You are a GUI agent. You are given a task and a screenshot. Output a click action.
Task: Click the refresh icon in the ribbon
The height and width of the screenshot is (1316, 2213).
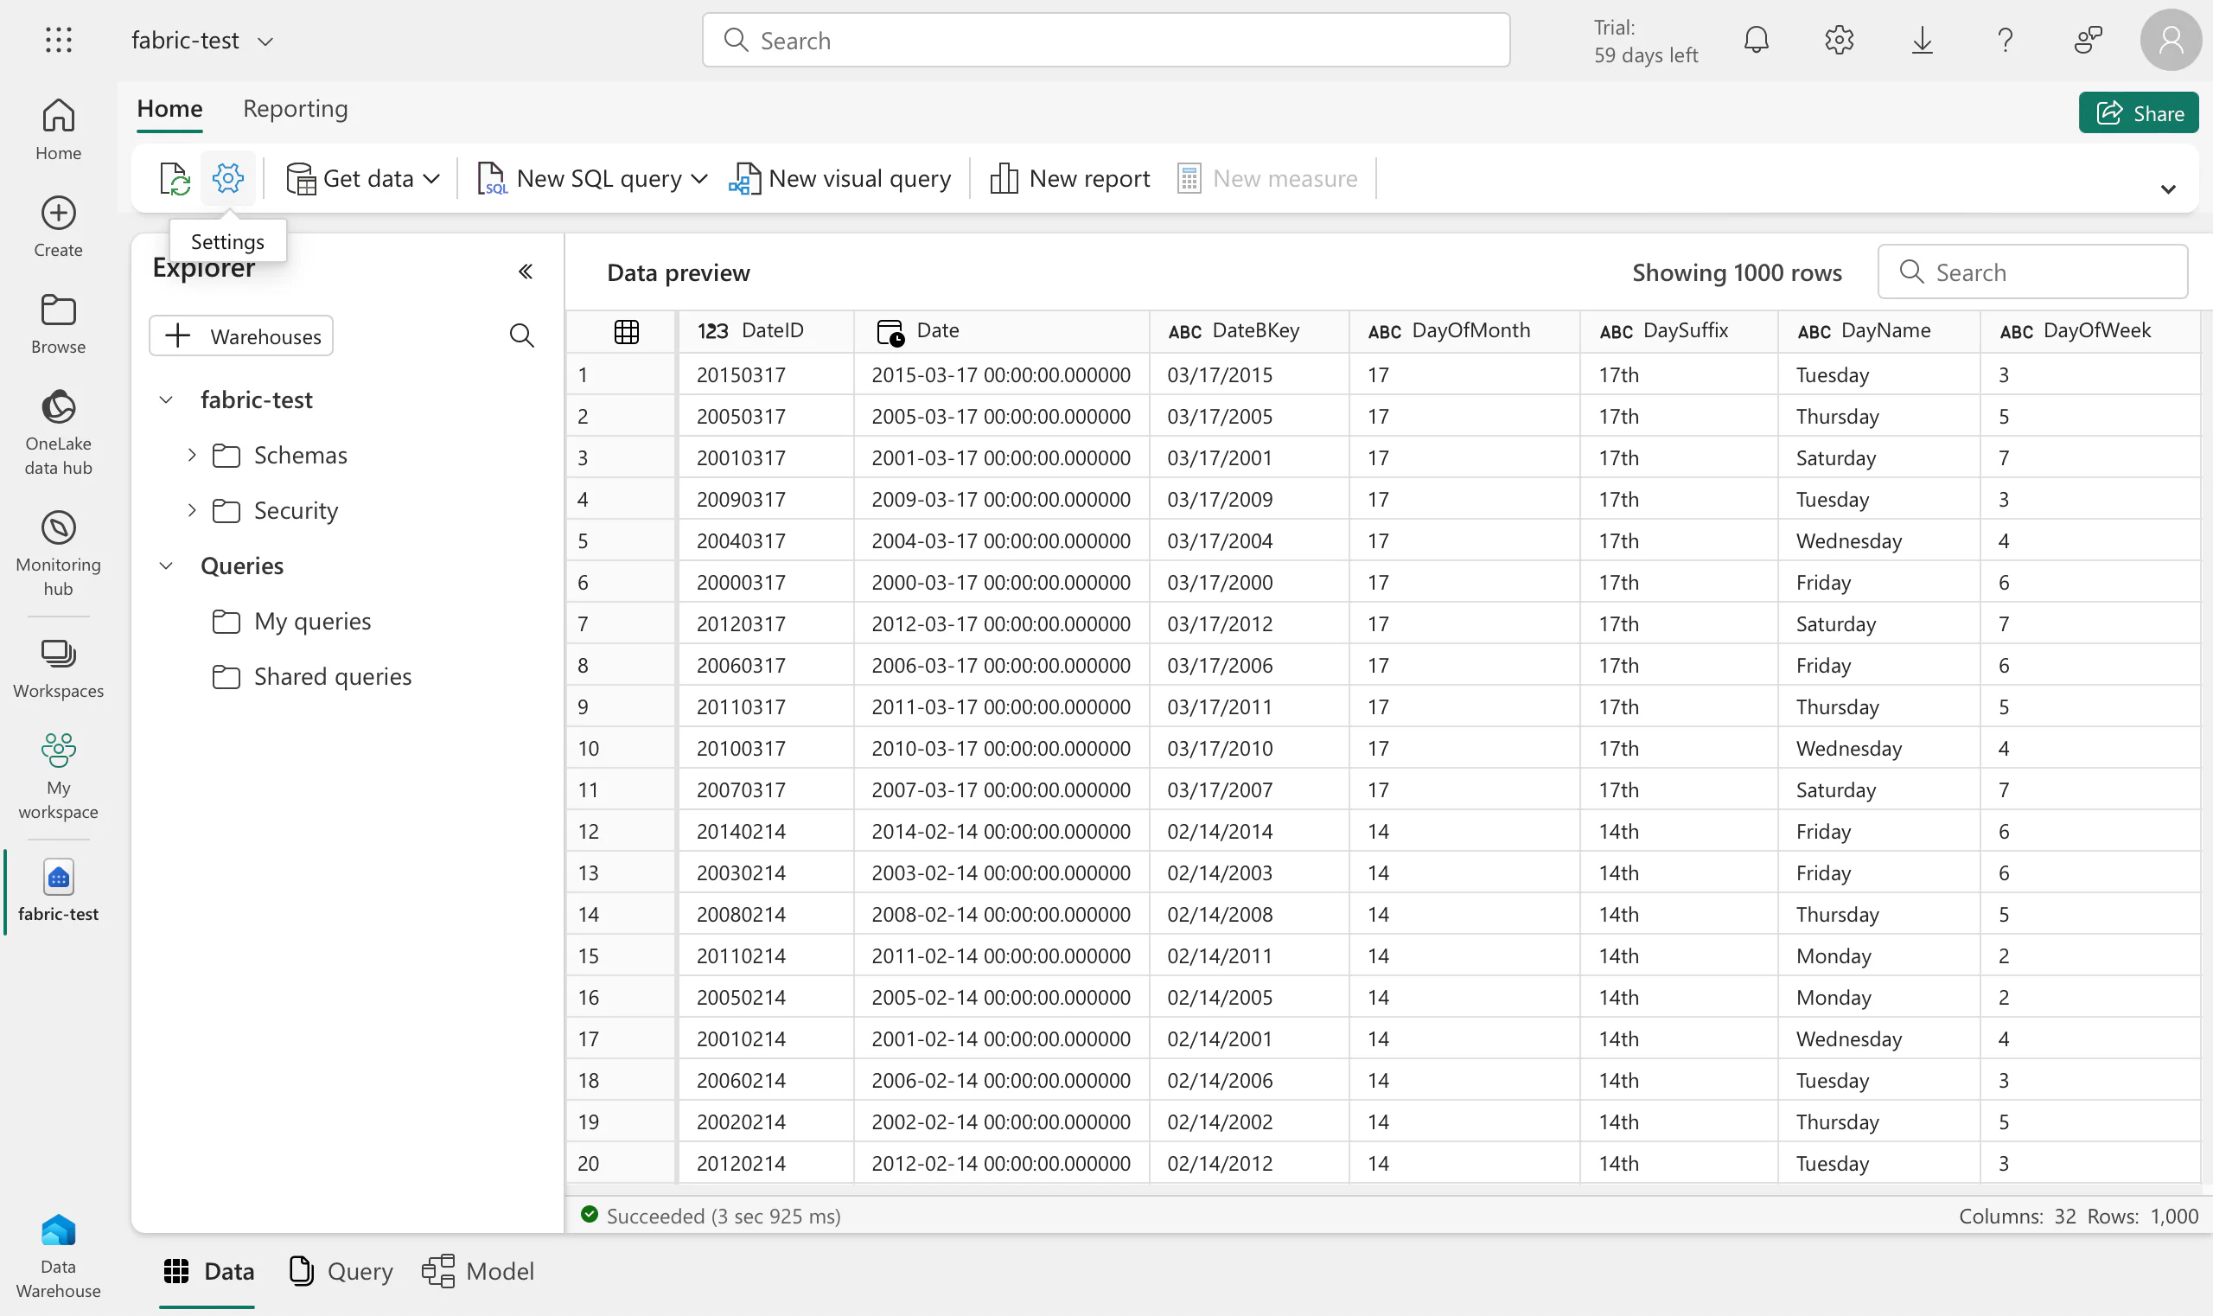175,178
